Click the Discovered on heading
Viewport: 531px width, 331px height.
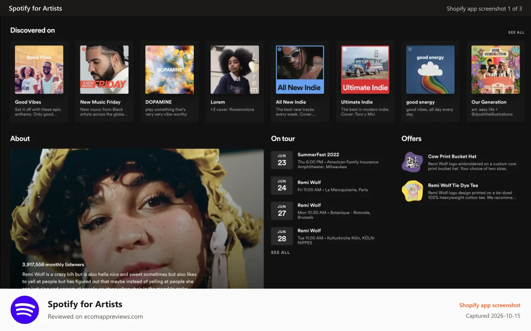pyautogui.click(x=32, y=30)
